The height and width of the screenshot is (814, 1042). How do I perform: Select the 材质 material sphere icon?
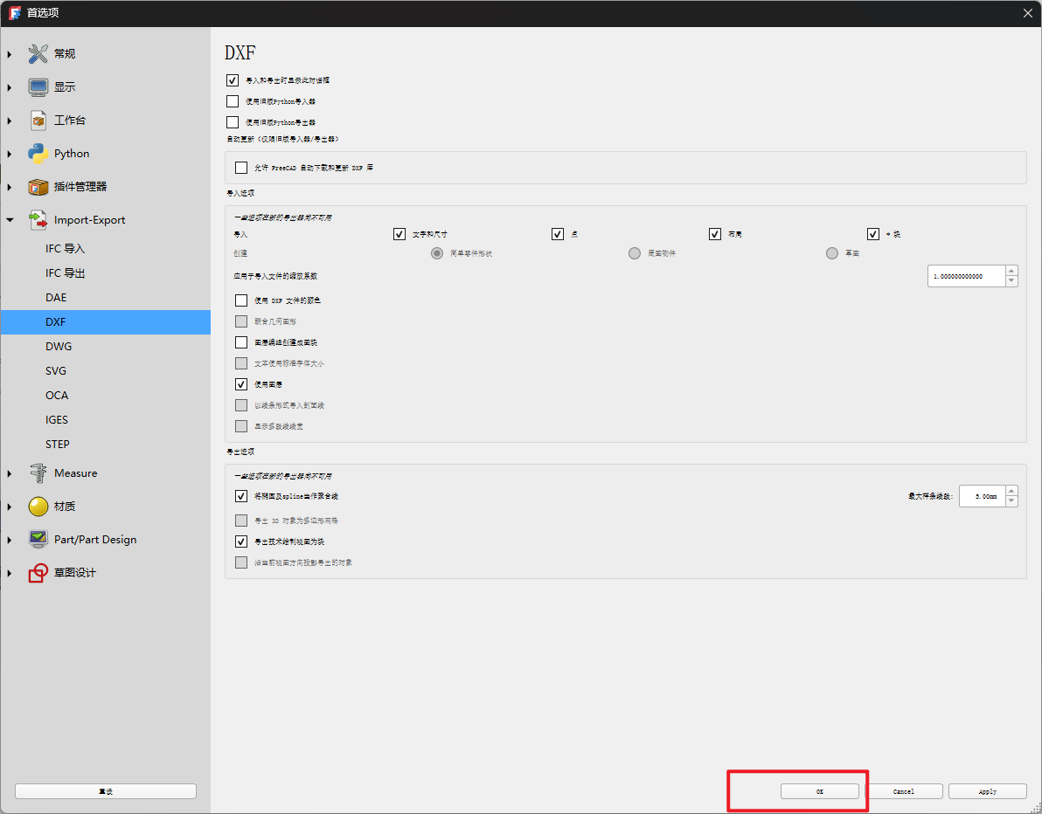38,507
